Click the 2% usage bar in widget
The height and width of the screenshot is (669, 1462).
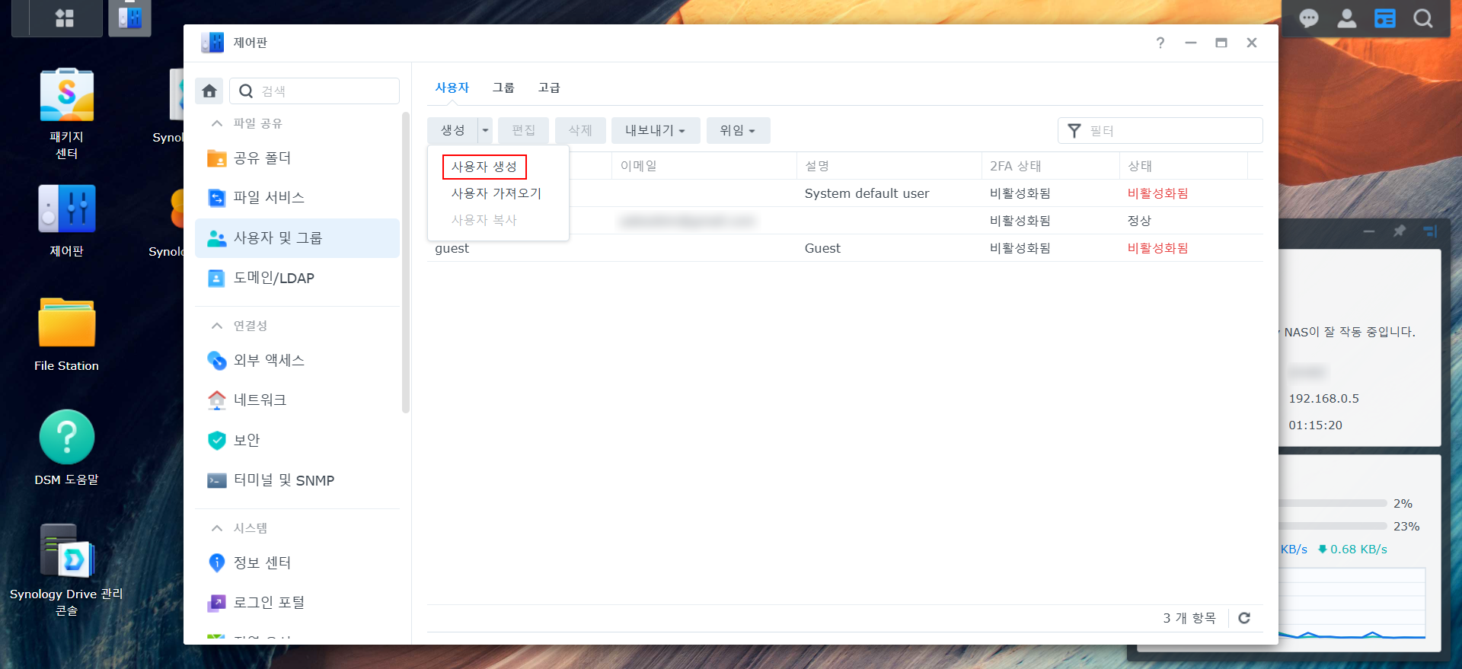tap(1333, 503)
